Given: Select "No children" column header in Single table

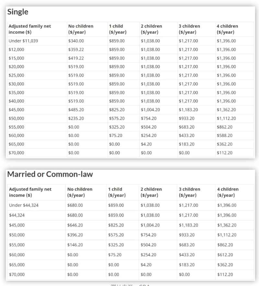Looking at the screenshot, I should click(81, 29).
